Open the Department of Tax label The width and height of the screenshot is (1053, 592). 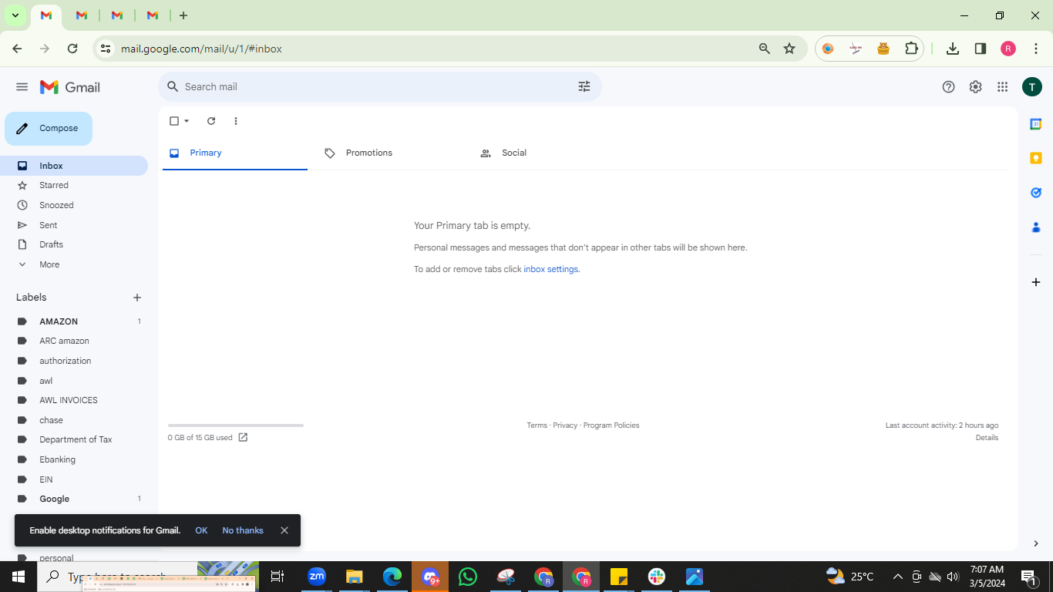[74, 439]
